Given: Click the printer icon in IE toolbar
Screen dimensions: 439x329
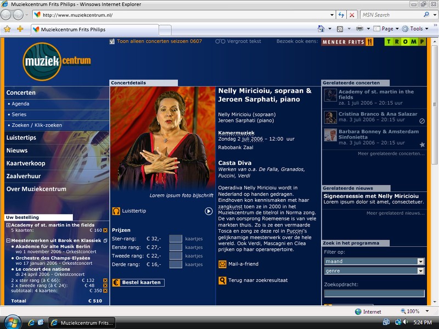Looking at the screenshot, I should 359,29.
